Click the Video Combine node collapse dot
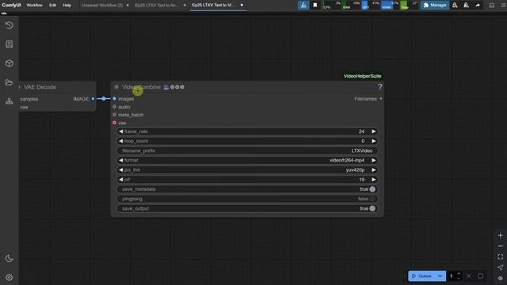Screen dimensions: 507x285 tap(116, 87)
